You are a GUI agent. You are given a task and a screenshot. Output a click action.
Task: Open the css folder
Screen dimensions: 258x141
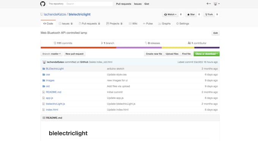coord(48,74)
